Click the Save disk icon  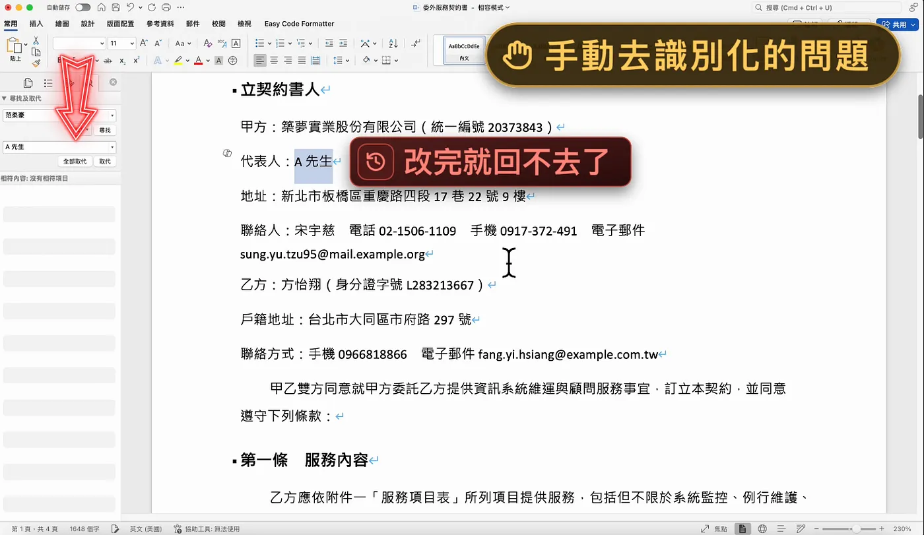pos(116,7)
